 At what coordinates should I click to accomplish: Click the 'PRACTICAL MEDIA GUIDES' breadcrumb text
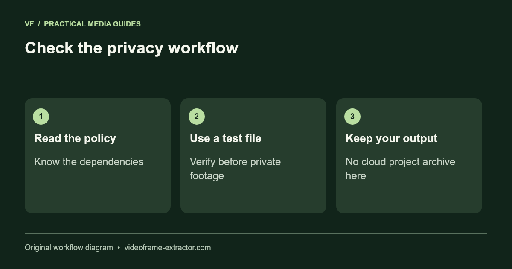tap(92, 24)
